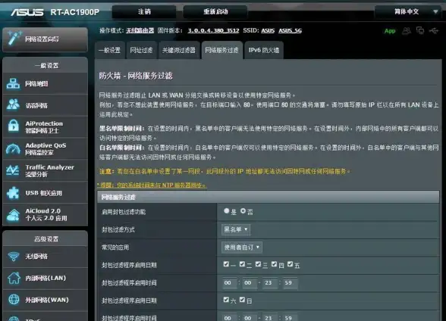Switch to IPv6 防火墙 tab
Image resolution: width=446 pixels, height=321 pixels.
click(264, 50)
